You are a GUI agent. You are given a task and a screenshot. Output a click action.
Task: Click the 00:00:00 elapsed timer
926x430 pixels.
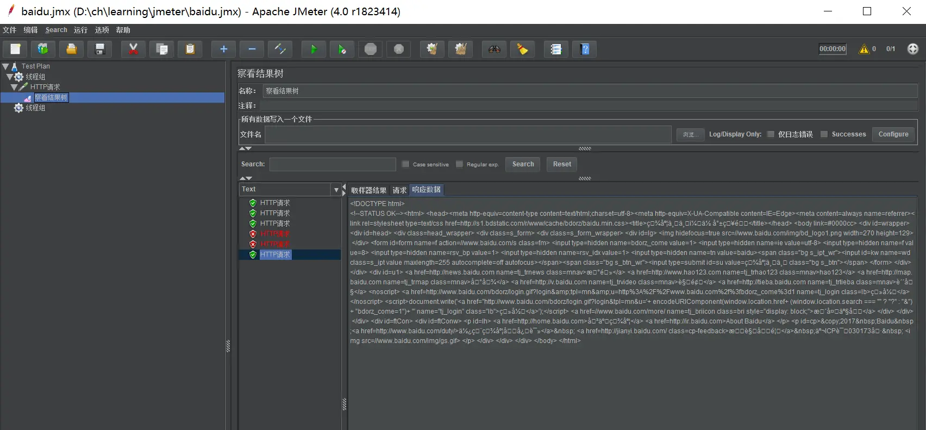coord(833,49)
